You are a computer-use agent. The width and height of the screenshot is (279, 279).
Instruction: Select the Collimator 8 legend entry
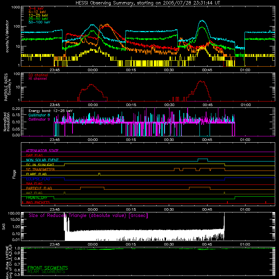[39, 115]
